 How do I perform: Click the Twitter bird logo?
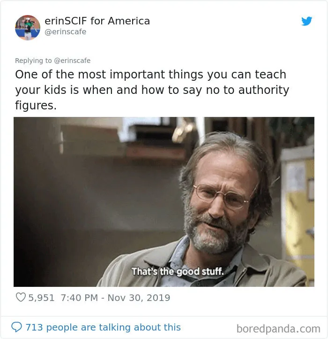[x=306, y=21]
